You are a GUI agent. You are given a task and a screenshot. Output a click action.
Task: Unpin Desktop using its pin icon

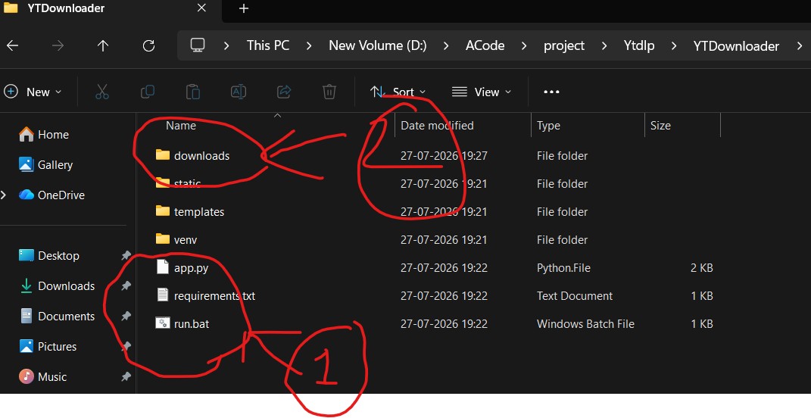126,255
